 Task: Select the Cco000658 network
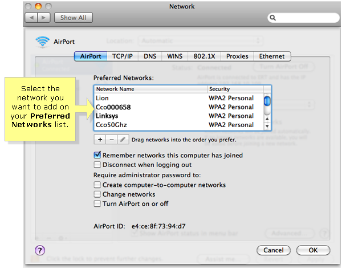[x=179, y=107]
